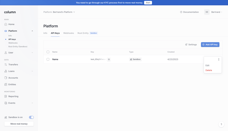The width and height of the screenshot is (228, 131).
Task: Open the help question mark button
Action: point(221,124)
